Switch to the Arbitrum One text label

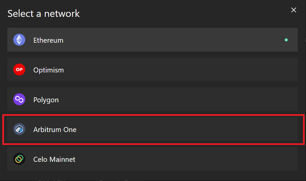(54, 129)
